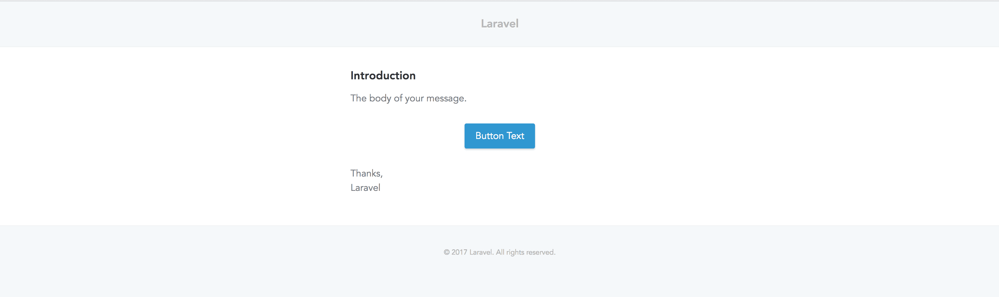Click the Laravel header logo text
The width and height of the screenshot is (999, 297).
500,24
